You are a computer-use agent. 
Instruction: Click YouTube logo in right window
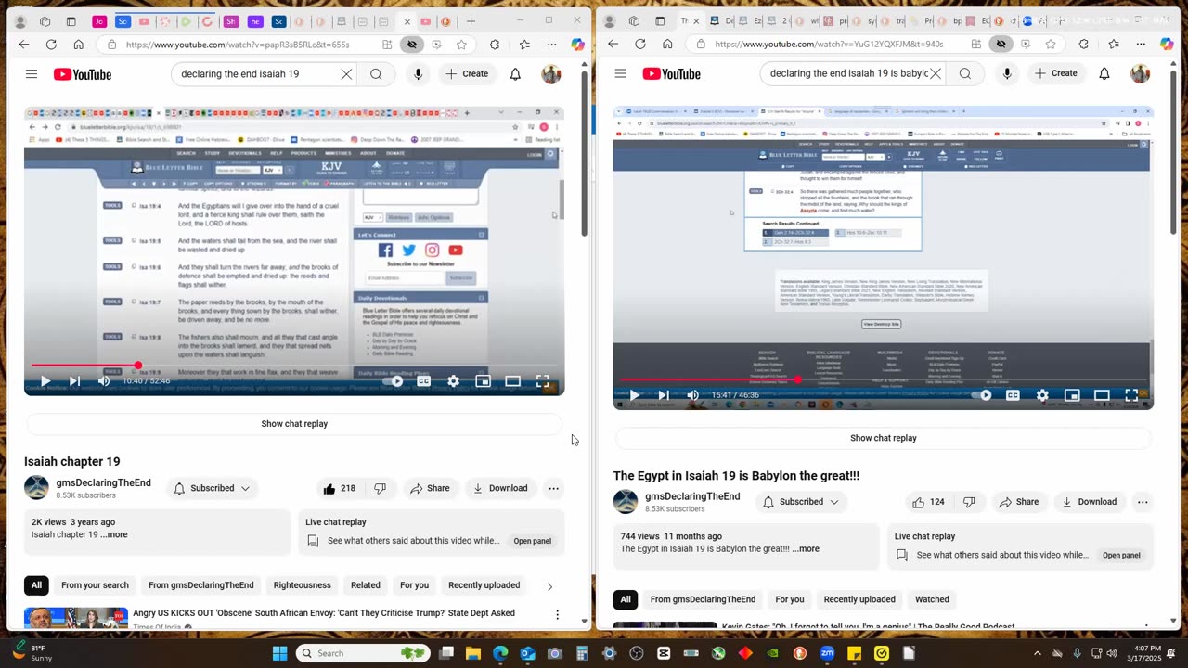coord(671,73)
